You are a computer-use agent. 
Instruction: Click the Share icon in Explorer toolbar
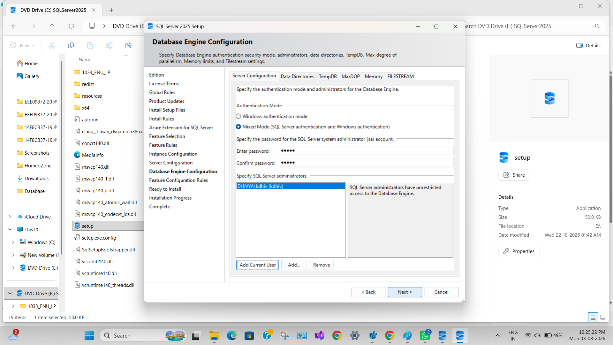point(128,45)
